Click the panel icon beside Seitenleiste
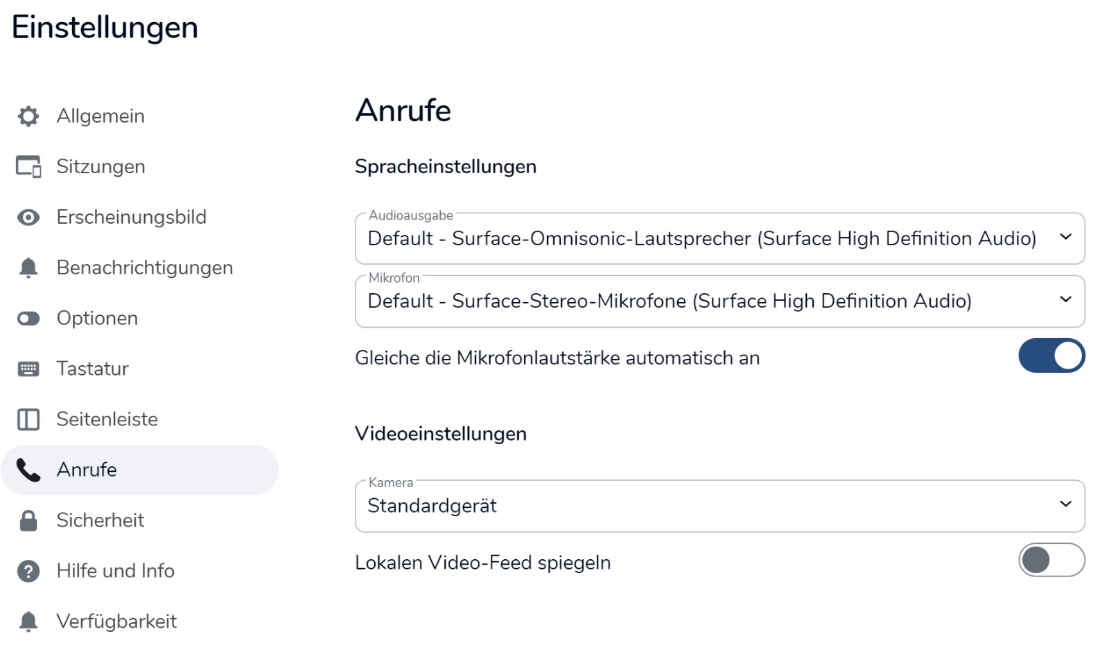 (28, 419)
